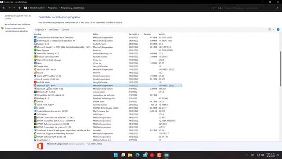Viewport: 282px width, 159px height.
Task: Click the Java 8 Update 51 icon
Action: tap(35, 79)
